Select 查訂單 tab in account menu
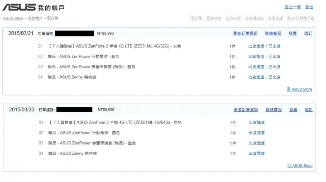 click(x=197, y=18)
